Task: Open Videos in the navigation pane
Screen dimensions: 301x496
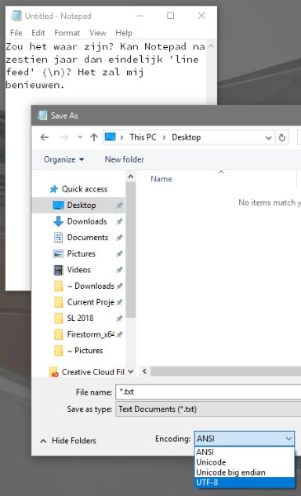Action: pyautogui.click(x=78, y=270)
